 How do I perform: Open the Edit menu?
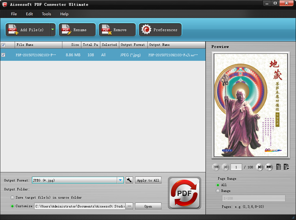(x=29, y=14)
